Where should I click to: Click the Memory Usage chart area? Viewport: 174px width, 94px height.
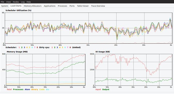(46, 70)
